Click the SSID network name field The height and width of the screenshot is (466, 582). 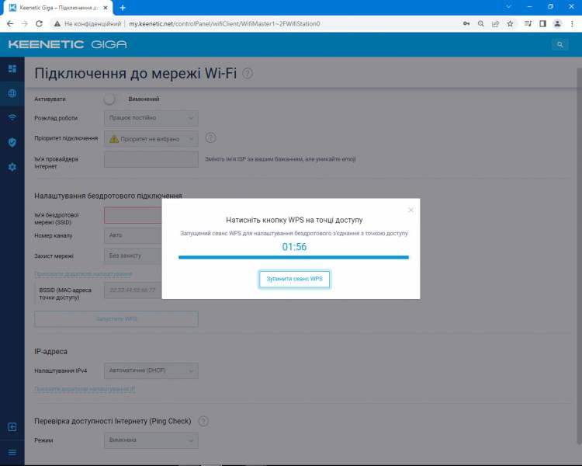point(133,216)
